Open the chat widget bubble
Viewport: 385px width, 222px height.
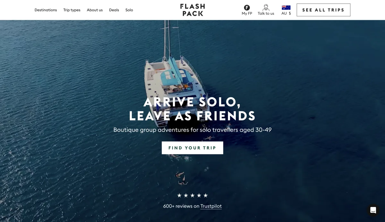[373, 210]
